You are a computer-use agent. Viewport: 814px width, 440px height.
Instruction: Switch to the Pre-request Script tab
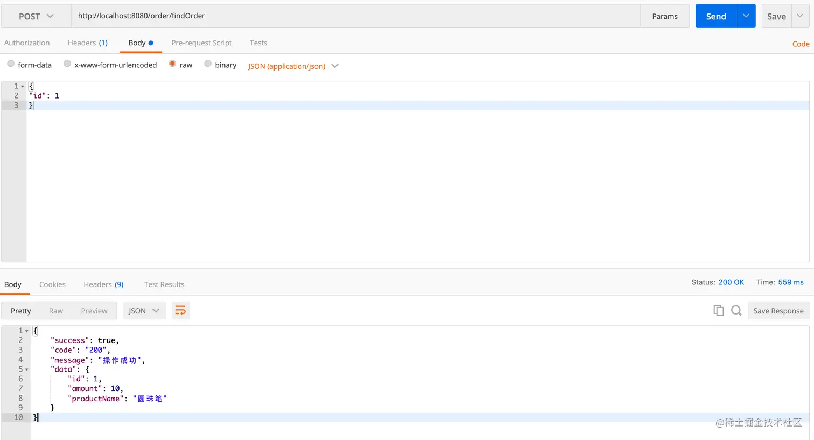coord(201,43)
